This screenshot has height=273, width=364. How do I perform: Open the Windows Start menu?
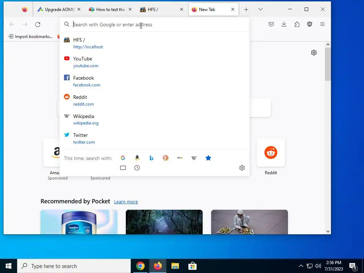point(9,266)
